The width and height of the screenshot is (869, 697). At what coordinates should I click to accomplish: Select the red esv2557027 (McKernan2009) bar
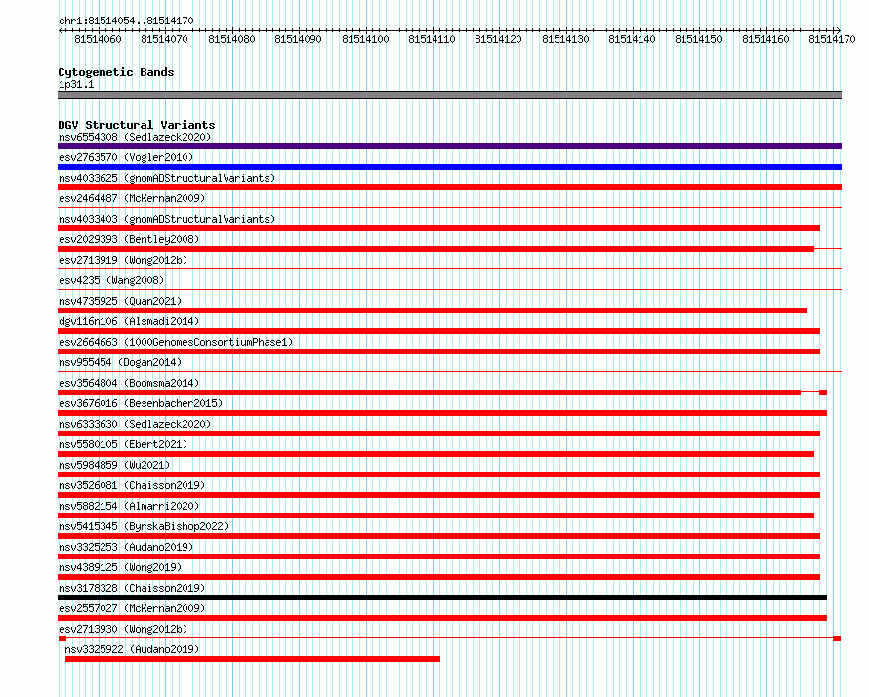442,618
